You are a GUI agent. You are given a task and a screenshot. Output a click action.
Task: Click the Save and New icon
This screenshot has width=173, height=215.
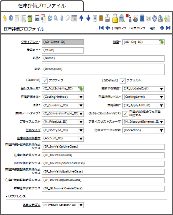click(43, 18)
